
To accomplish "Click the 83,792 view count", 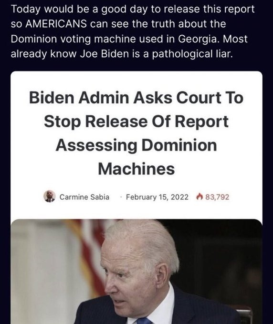I will point(217,197).
